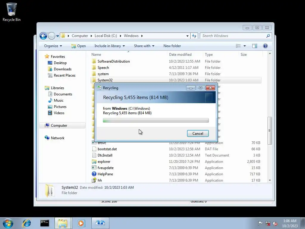305x229 pixels.
Task: Click Open in the toolbar
Action: pos(79,46)
